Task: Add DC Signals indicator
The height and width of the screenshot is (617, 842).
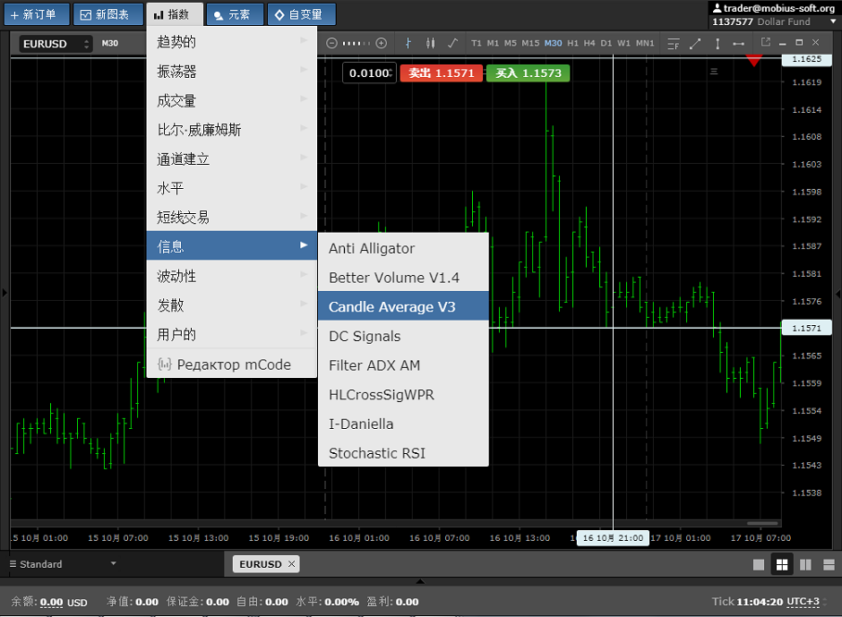Action: point(403,336)
